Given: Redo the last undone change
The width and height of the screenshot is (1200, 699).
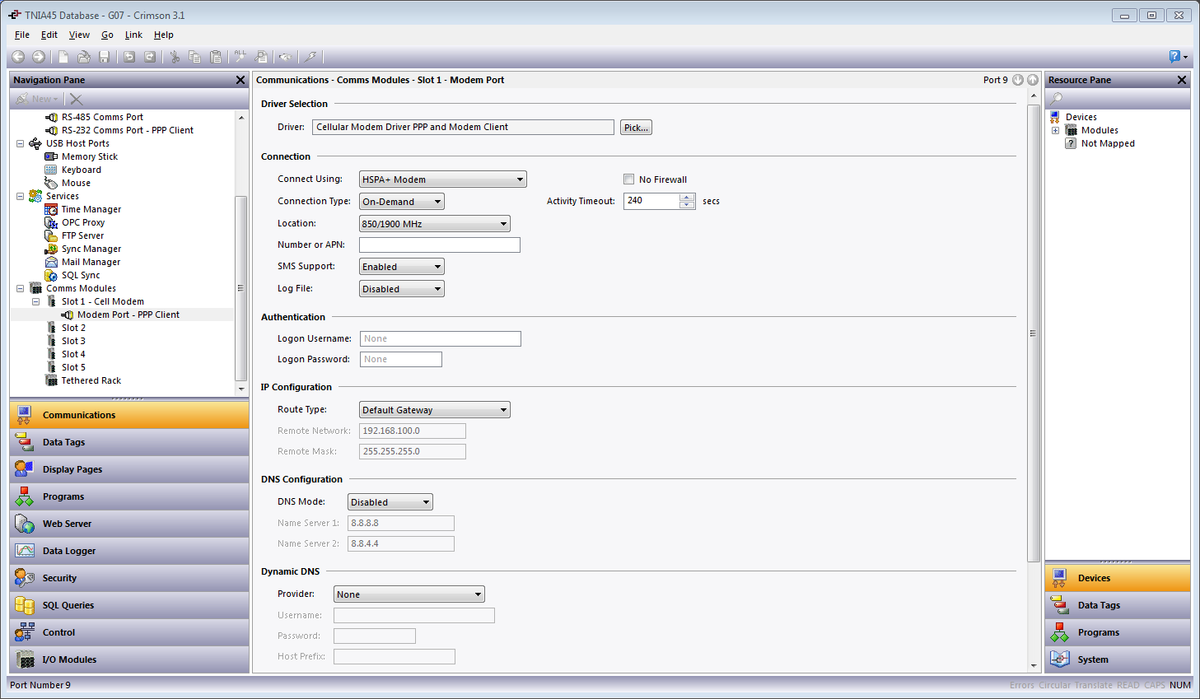Looking at the screenshot, I should pyautogui.click(x=150, y=57).
